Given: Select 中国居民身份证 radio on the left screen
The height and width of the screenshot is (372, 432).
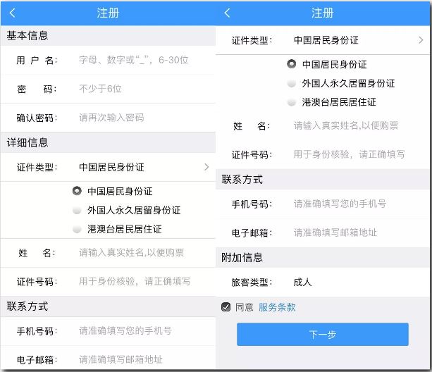Looking at the screenshot, I should tap(77, 191).
